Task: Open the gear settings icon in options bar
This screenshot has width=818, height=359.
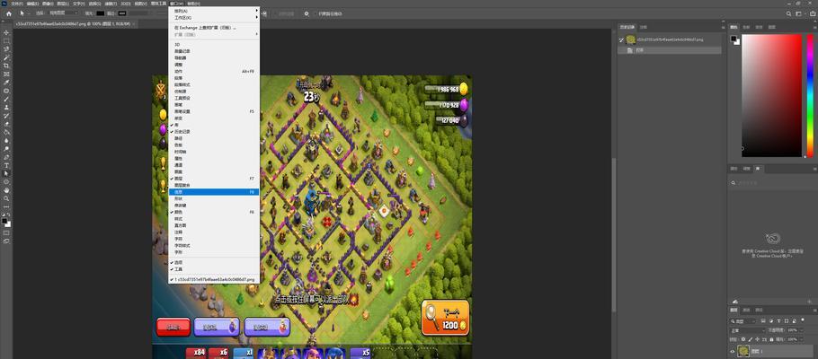Action: click(307, 13)
